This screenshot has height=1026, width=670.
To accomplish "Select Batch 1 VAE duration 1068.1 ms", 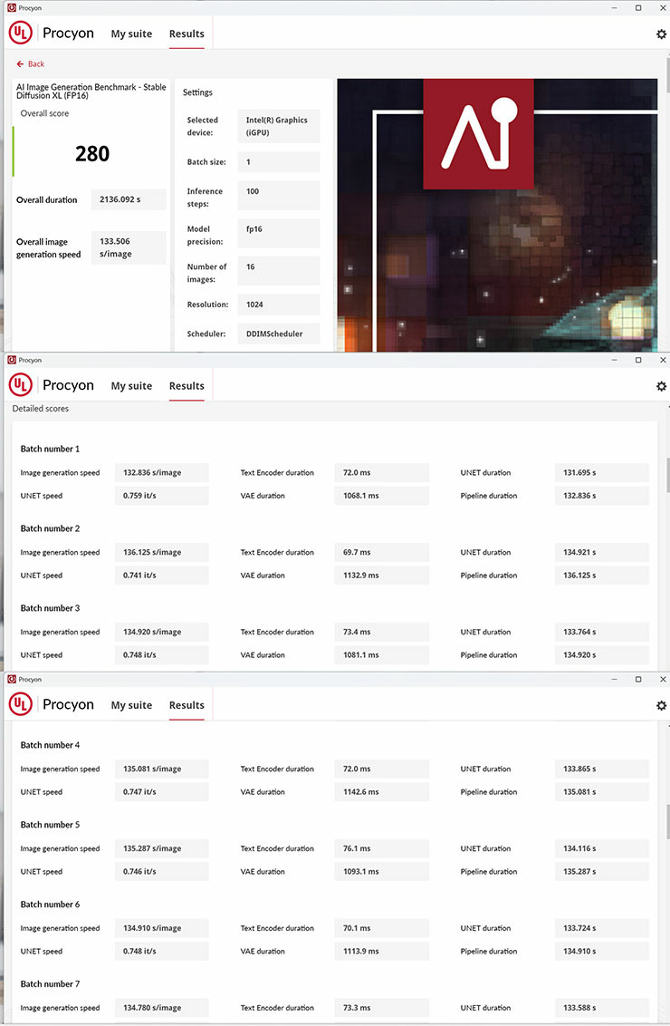I will click(x=382, y=496).
